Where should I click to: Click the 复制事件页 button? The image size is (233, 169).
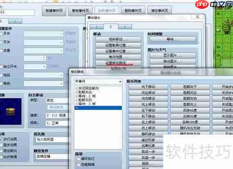(81, 11)
